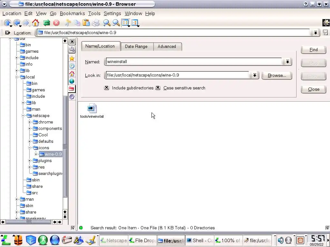The height and width of the screenshot is (247, 330).
Task: Click the volume speaker tray icon
Action: (x=281, y=240)
